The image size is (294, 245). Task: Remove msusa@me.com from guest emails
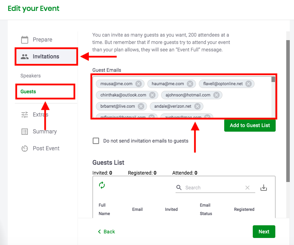tap(139, 84)
